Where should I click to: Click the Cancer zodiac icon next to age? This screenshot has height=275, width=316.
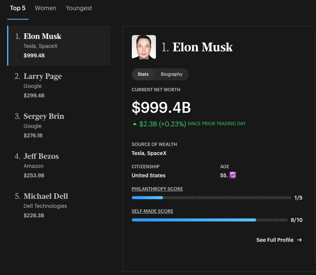coord(233,175)
